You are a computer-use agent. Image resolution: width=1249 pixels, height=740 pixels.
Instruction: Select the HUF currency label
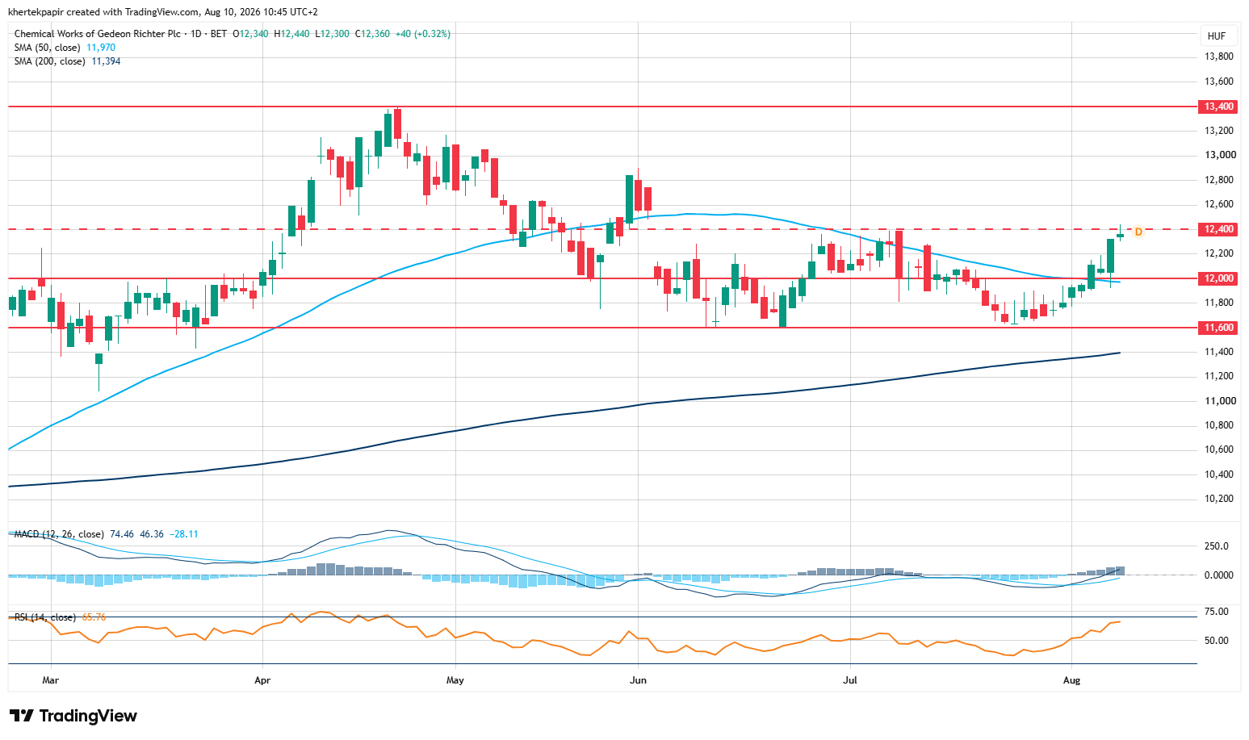click(1217, 36)
